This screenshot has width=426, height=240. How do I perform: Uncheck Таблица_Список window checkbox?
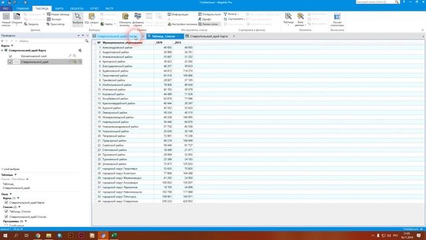click(x=6, y=211)
